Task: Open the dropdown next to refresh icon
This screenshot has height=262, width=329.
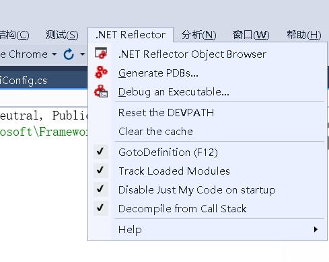Action: [83, 54]
